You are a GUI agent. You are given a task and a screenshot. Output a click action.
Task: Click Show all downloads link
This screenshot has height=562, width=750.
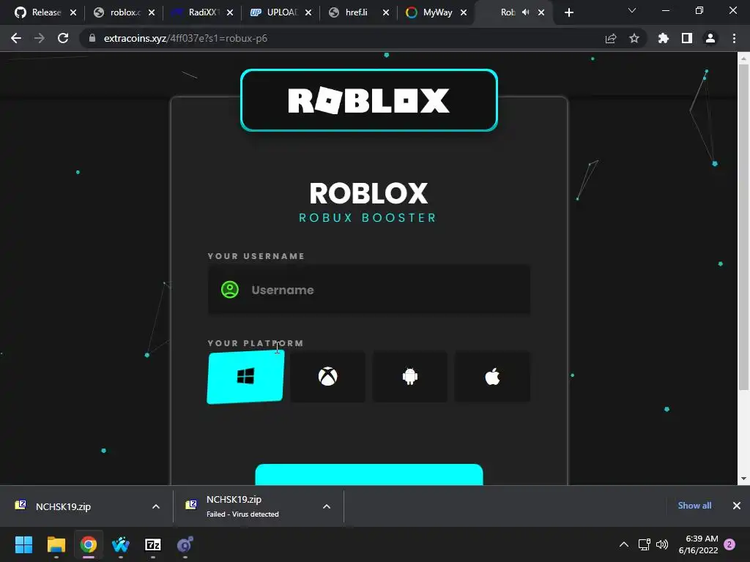pyautogui.click(x=694, y=506)
